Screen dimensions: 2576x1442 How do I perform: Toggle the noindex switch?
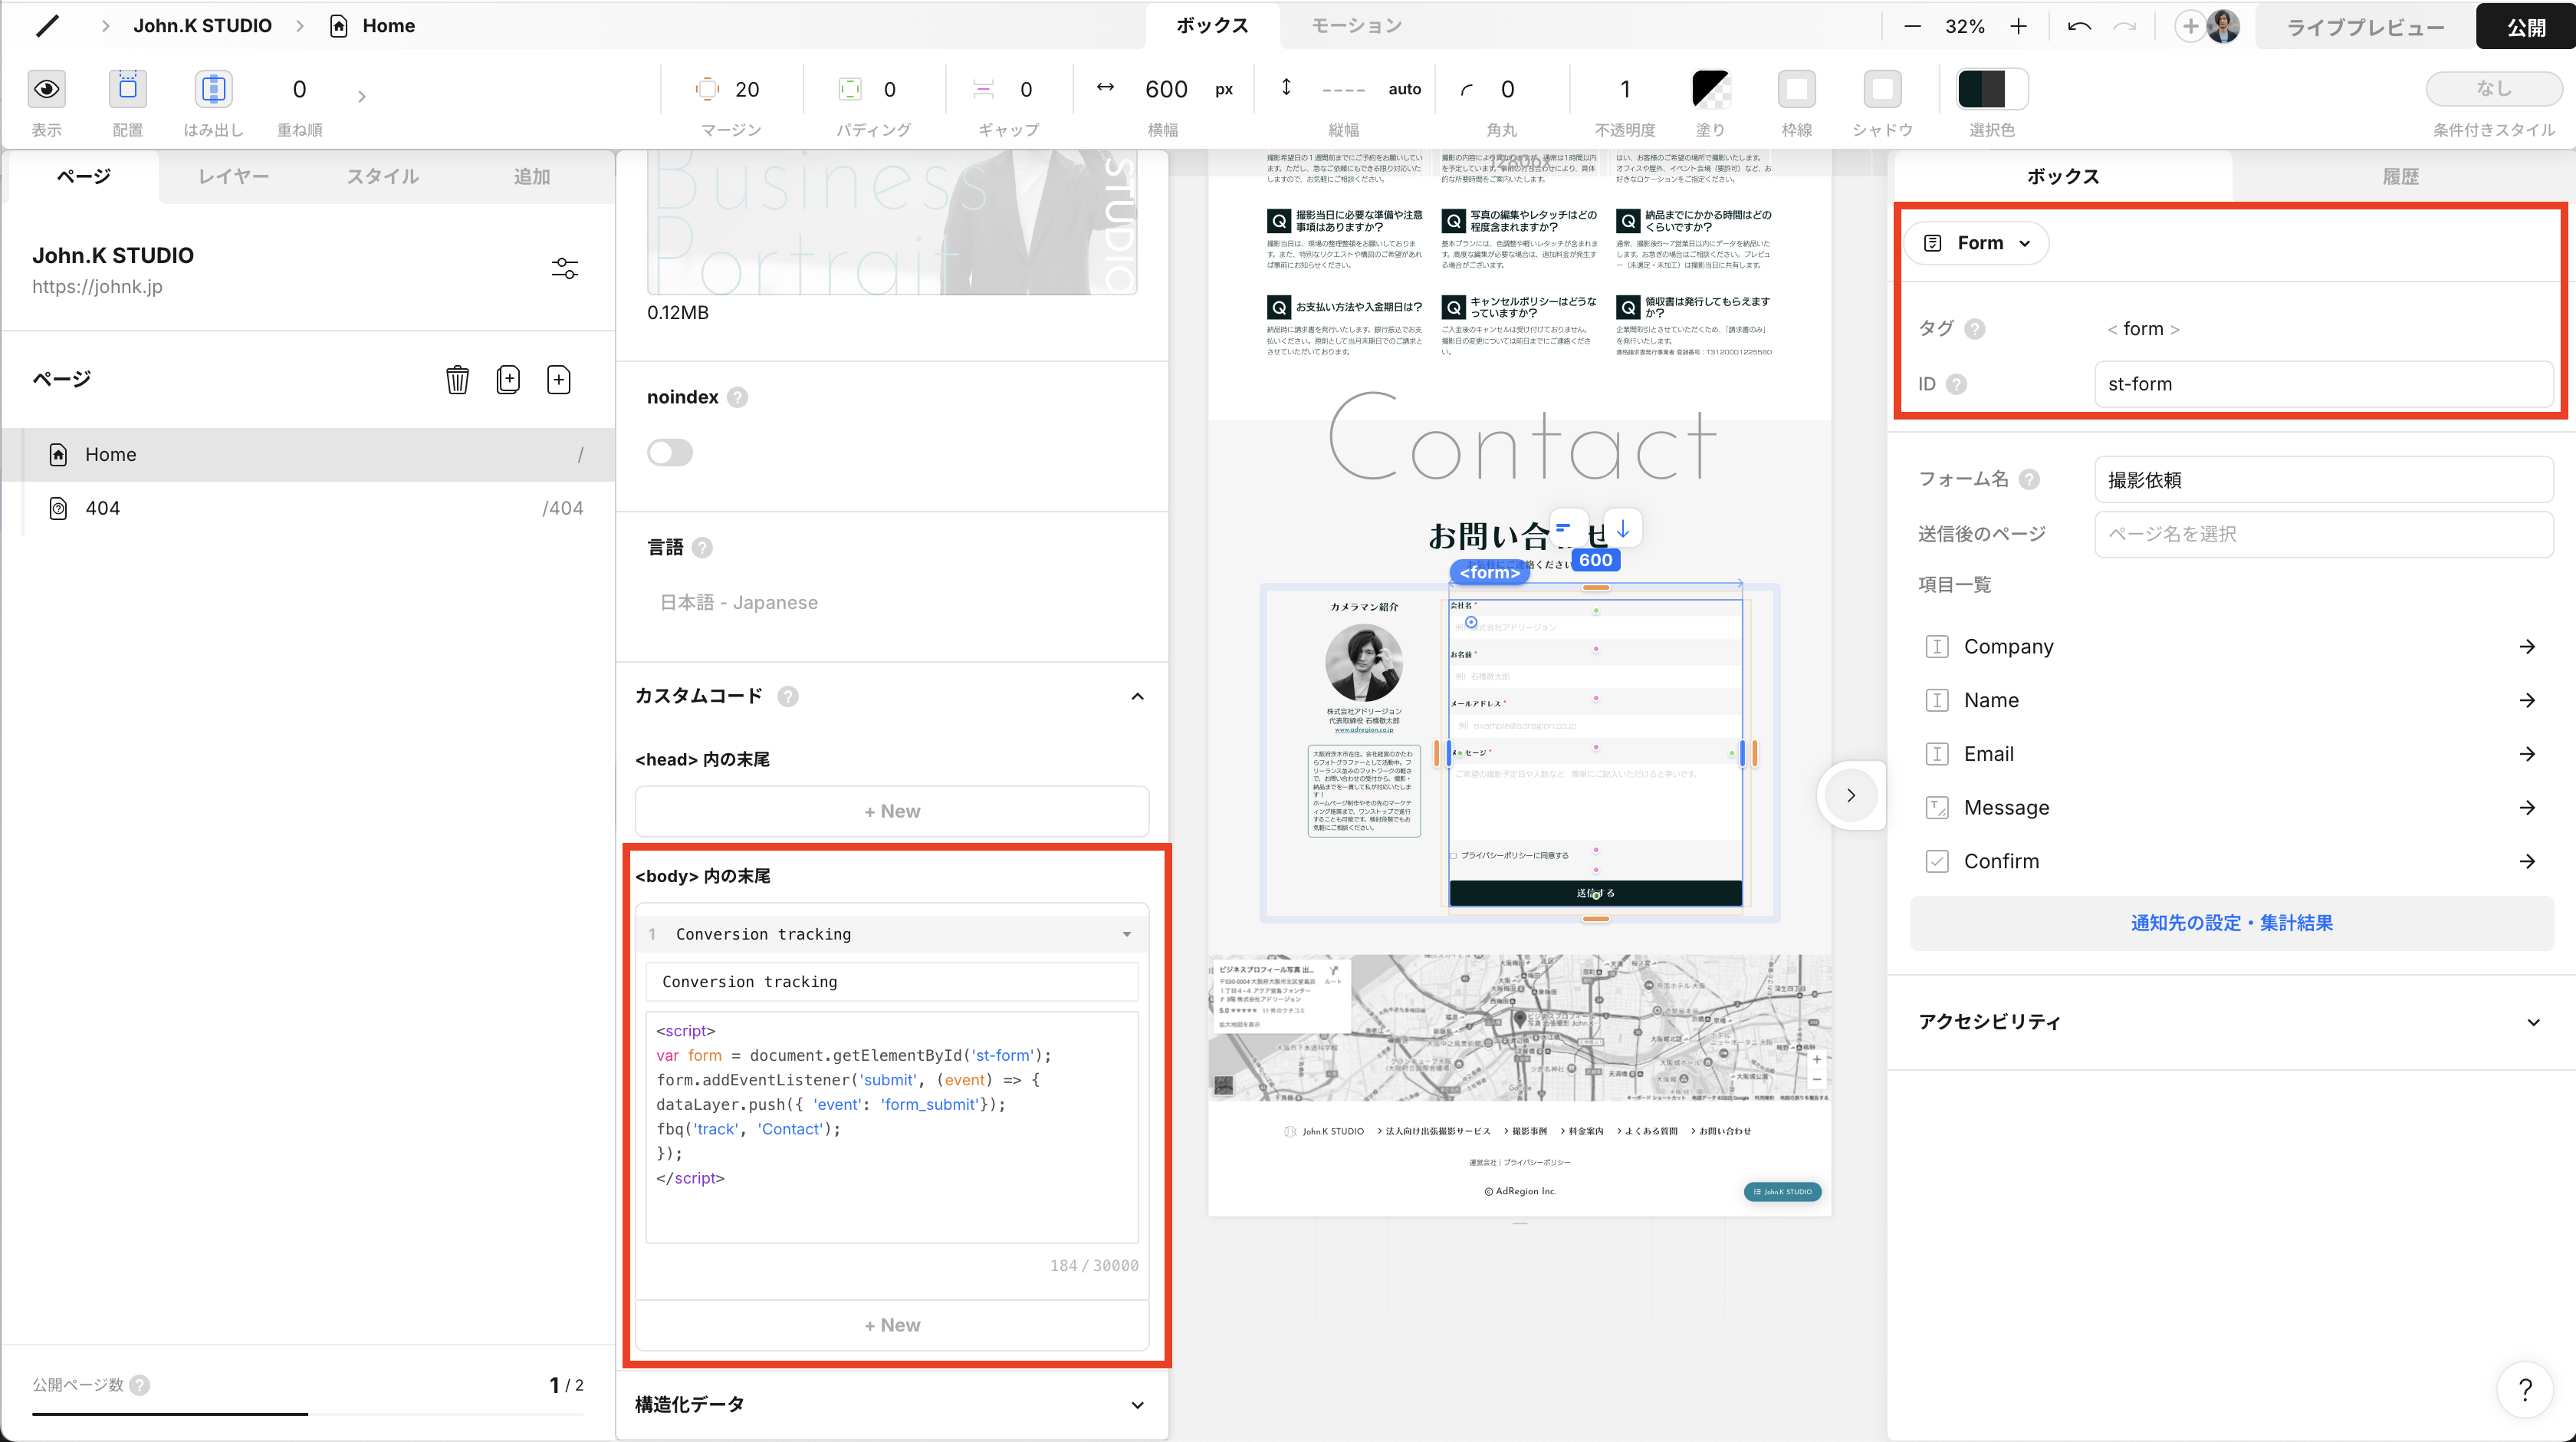(x=670, y=453)
